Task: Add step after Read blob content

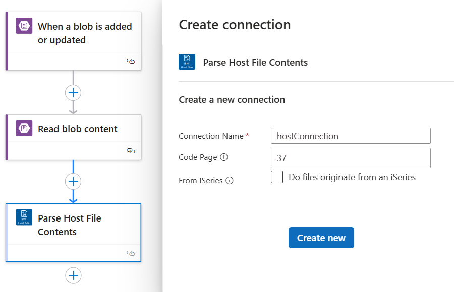Action: pyautogui.click(x=73, y=181)
